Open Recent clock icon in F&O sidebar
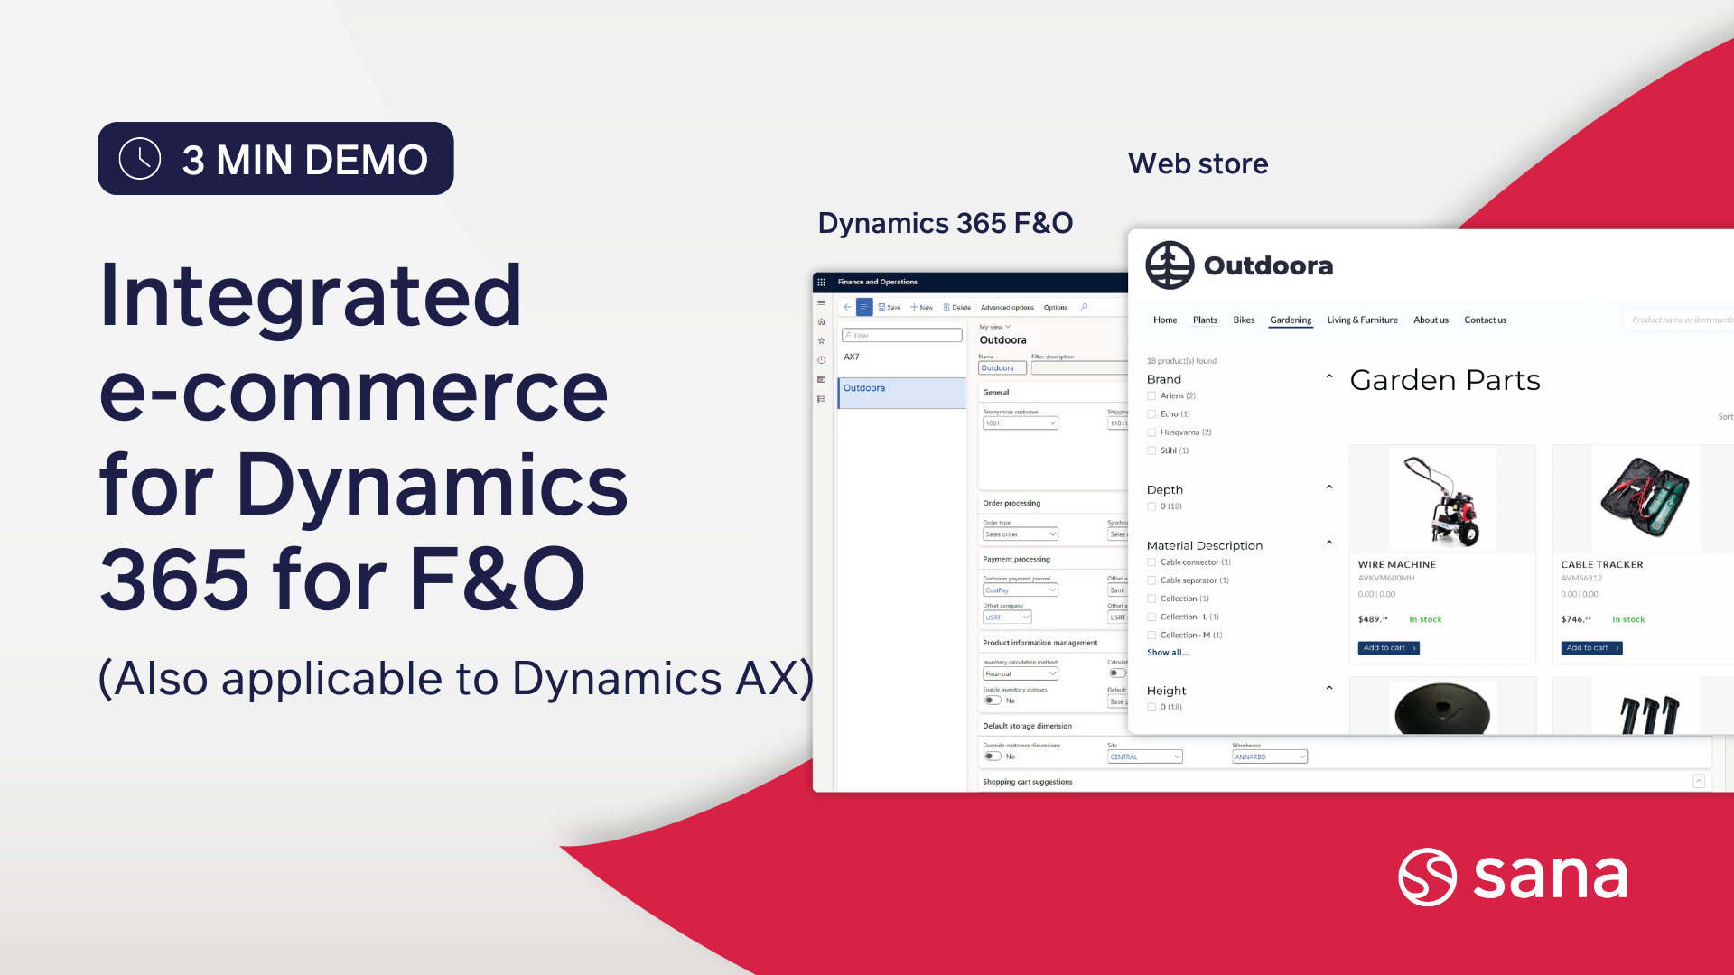 821,360
